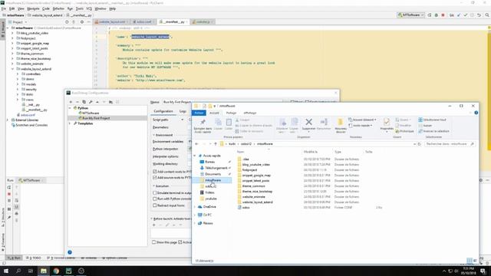Click the Propriétés icon in Explorer ribbon
Screen dimensions: 491x276
coord(387,122)
